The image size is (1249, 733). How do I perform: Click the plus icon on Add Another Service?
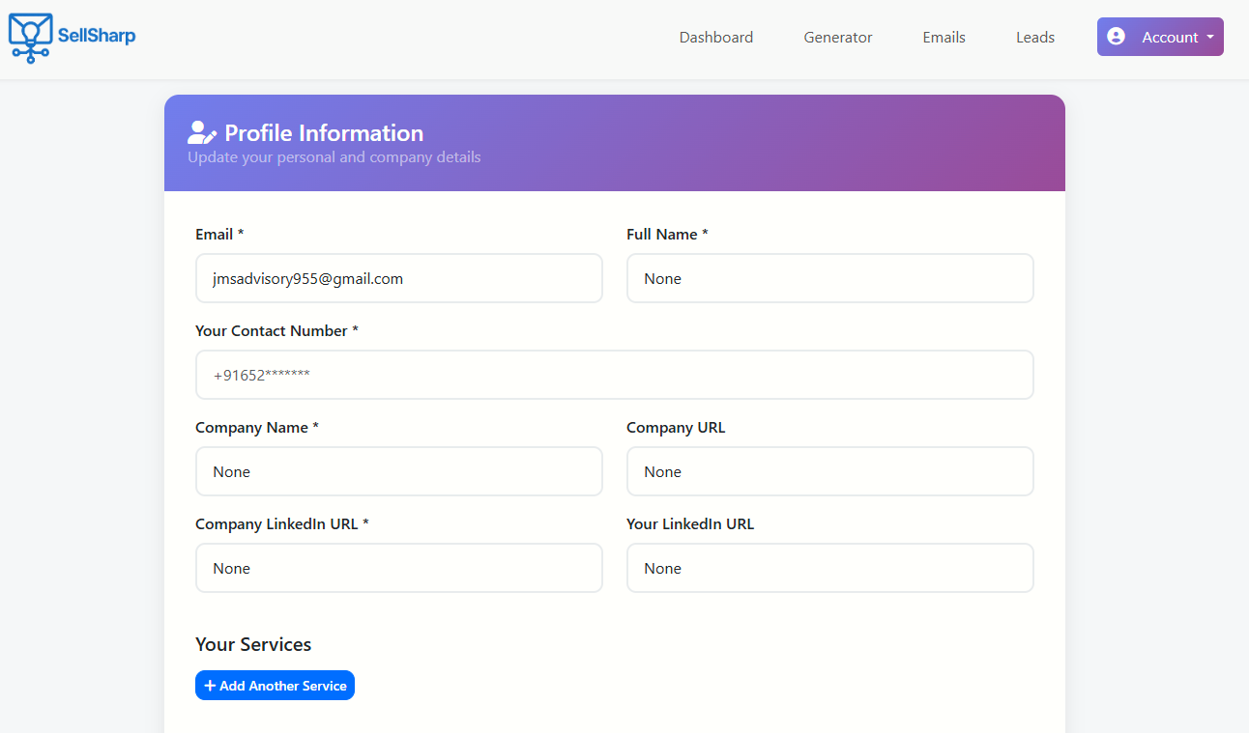click(x=211, y=685)
